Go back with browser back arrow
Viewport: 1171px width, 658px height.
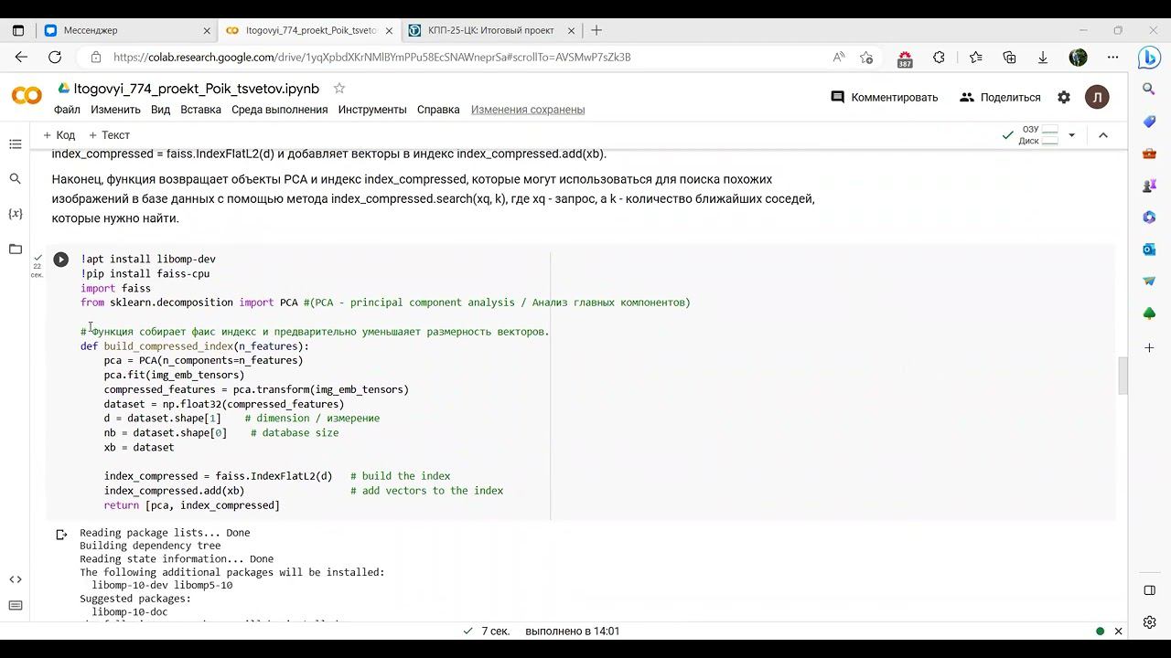coord(22,57)
